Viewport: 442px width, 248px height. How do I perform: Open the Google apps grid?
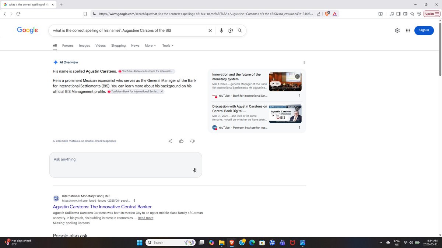click(408, 30)
